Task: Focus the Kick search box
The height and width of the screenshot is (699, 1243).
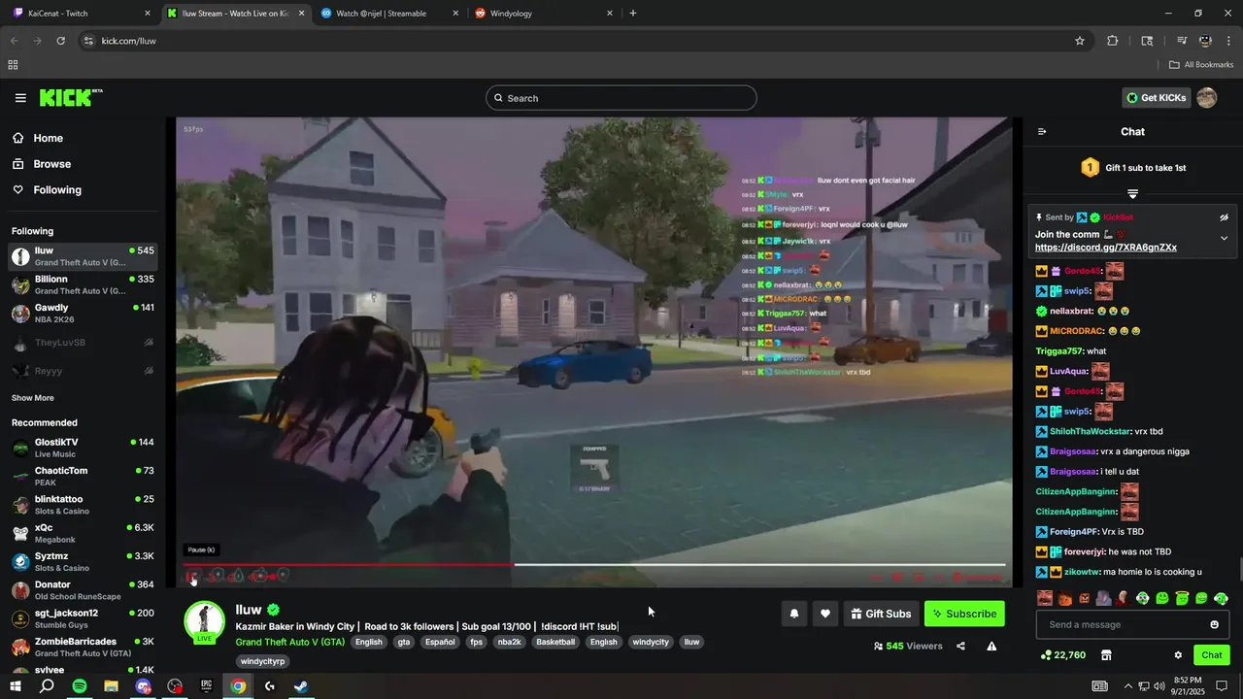Action: (621, 98)
